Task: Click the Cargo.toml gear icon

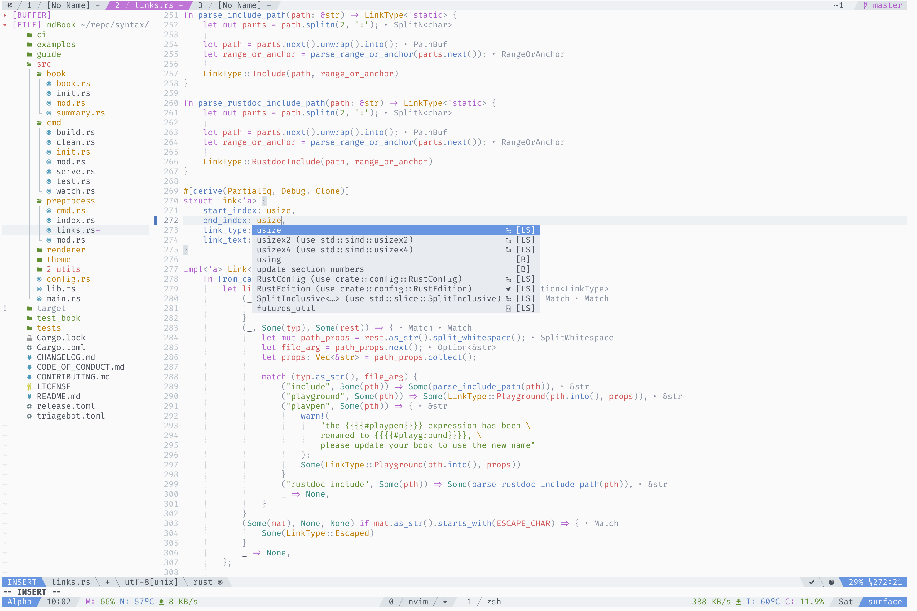Action: coord(29,348)
